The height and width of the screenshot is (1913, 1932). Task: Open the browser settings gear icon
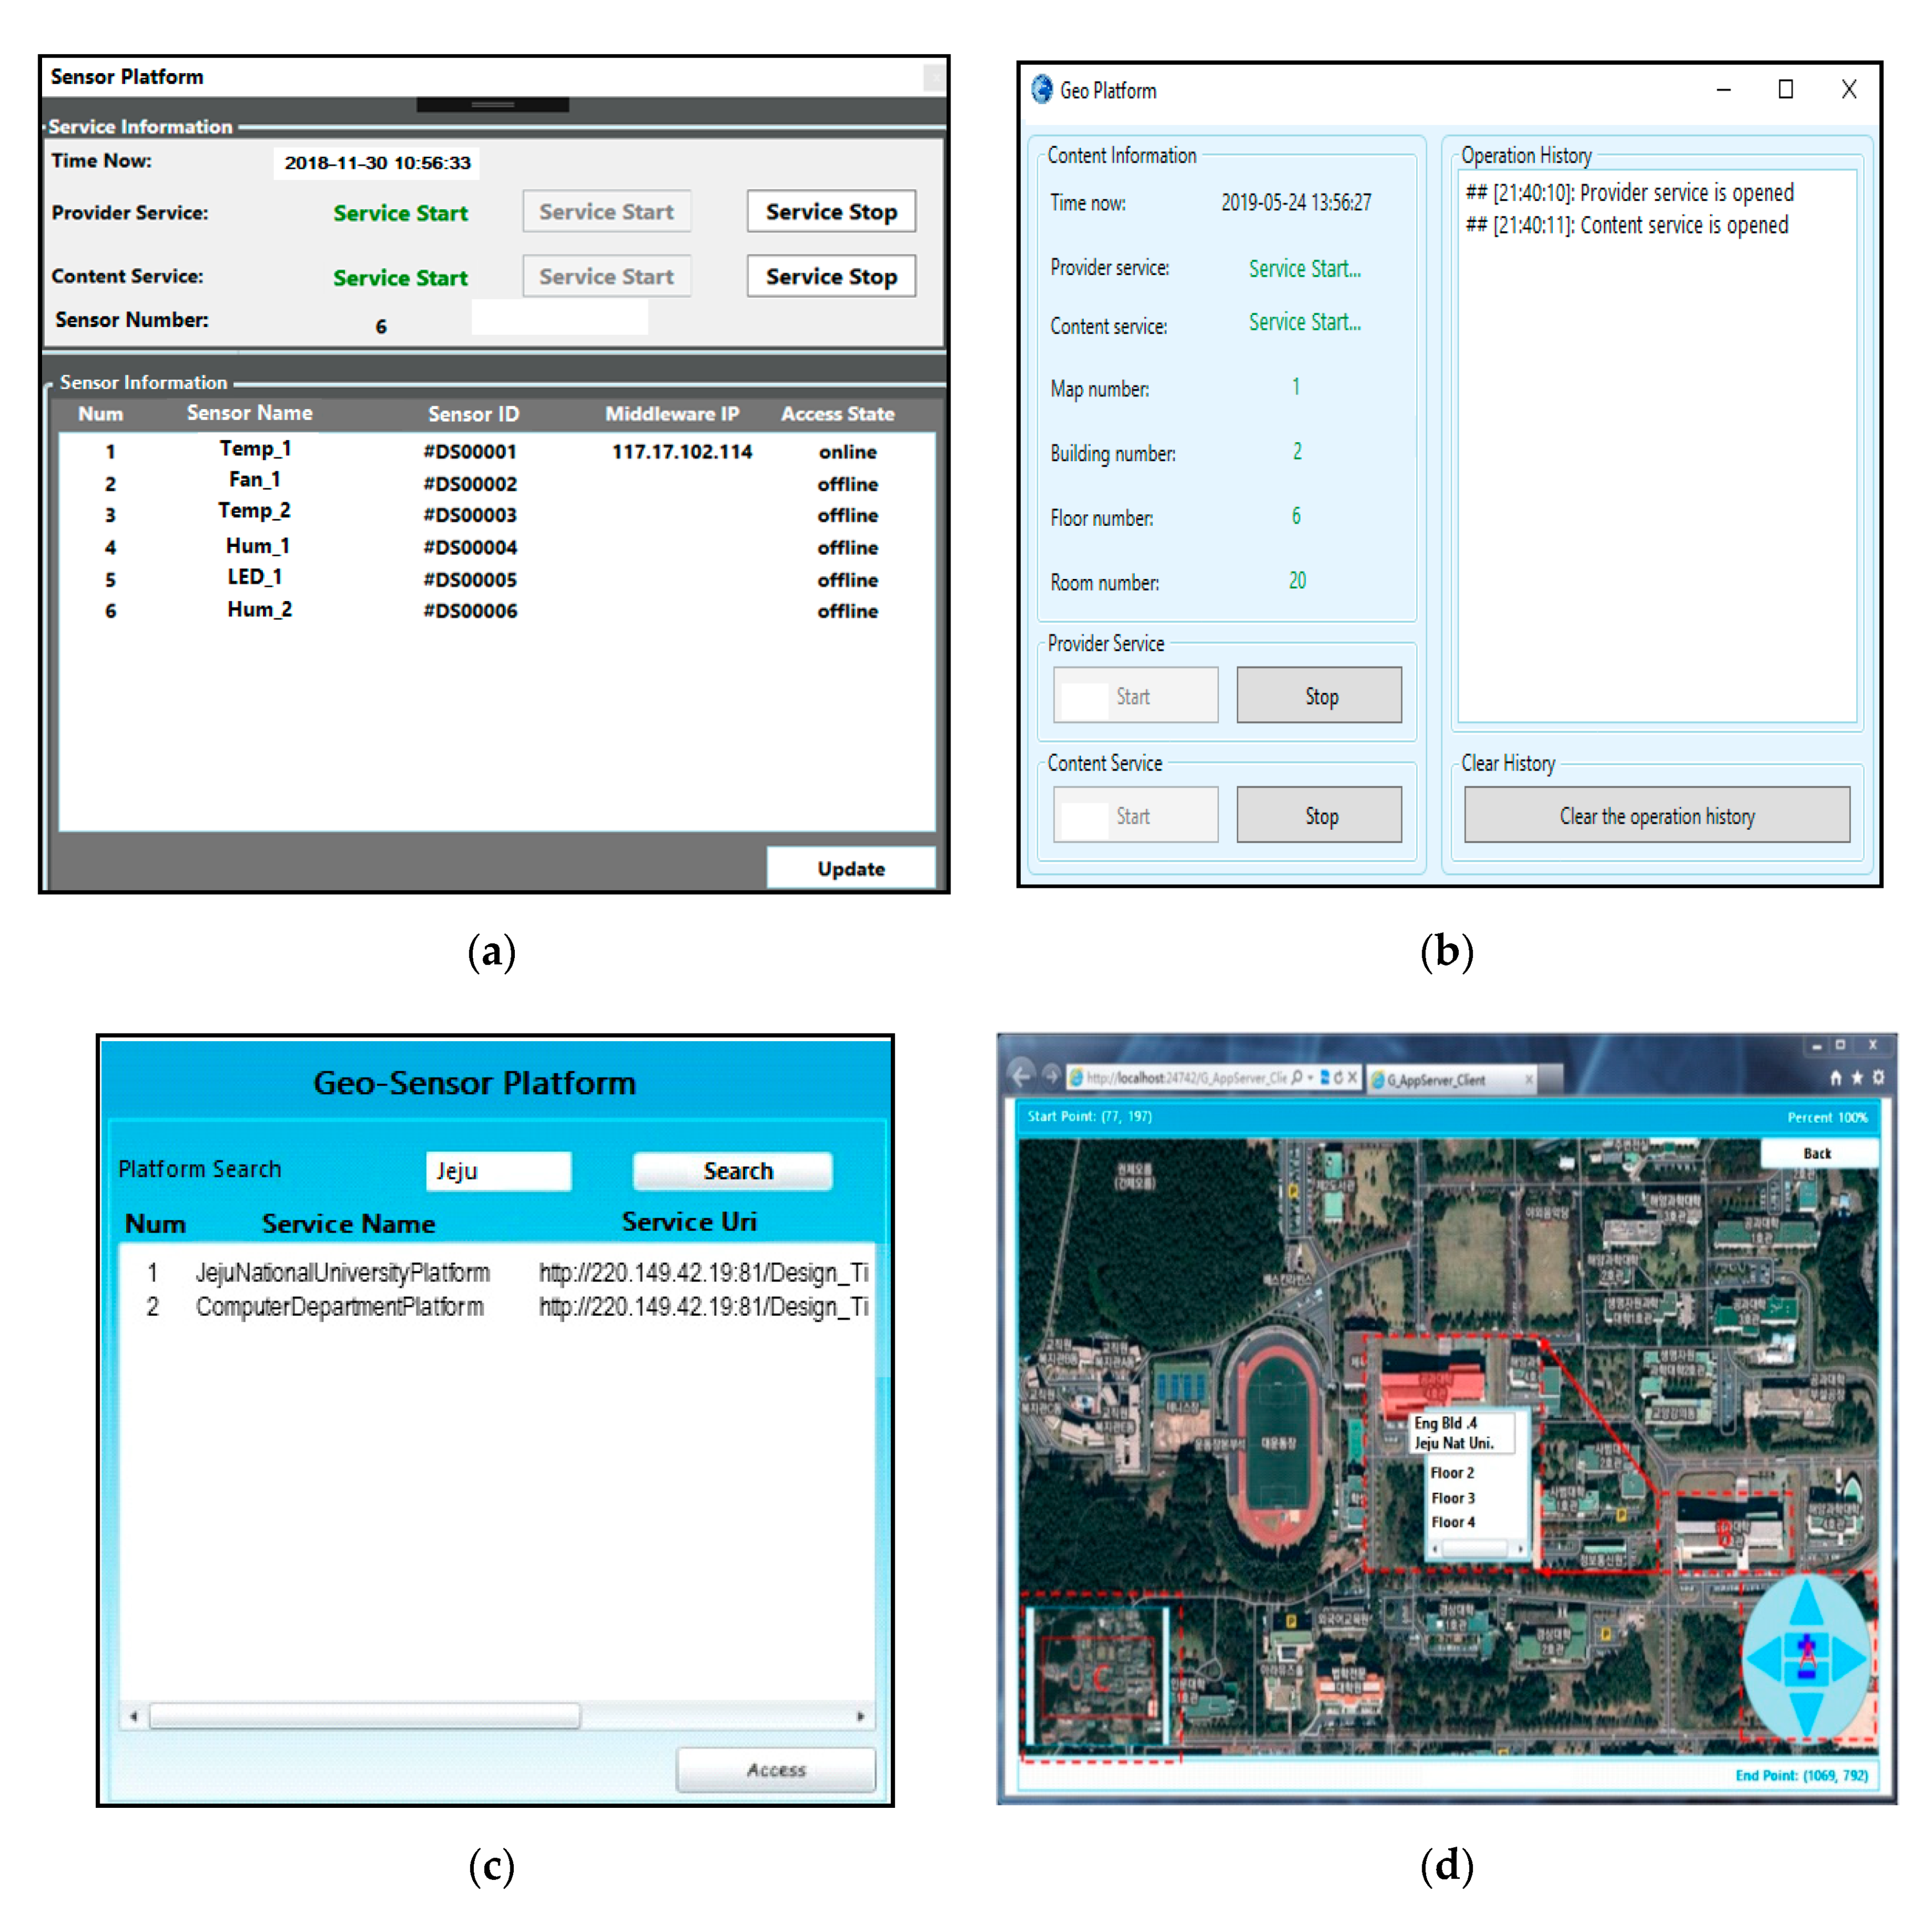tap(1878, 1077)
